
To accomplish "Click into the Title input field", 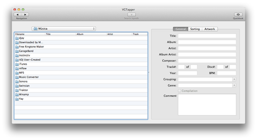I will pyautogui.click(x=207, y=36).
